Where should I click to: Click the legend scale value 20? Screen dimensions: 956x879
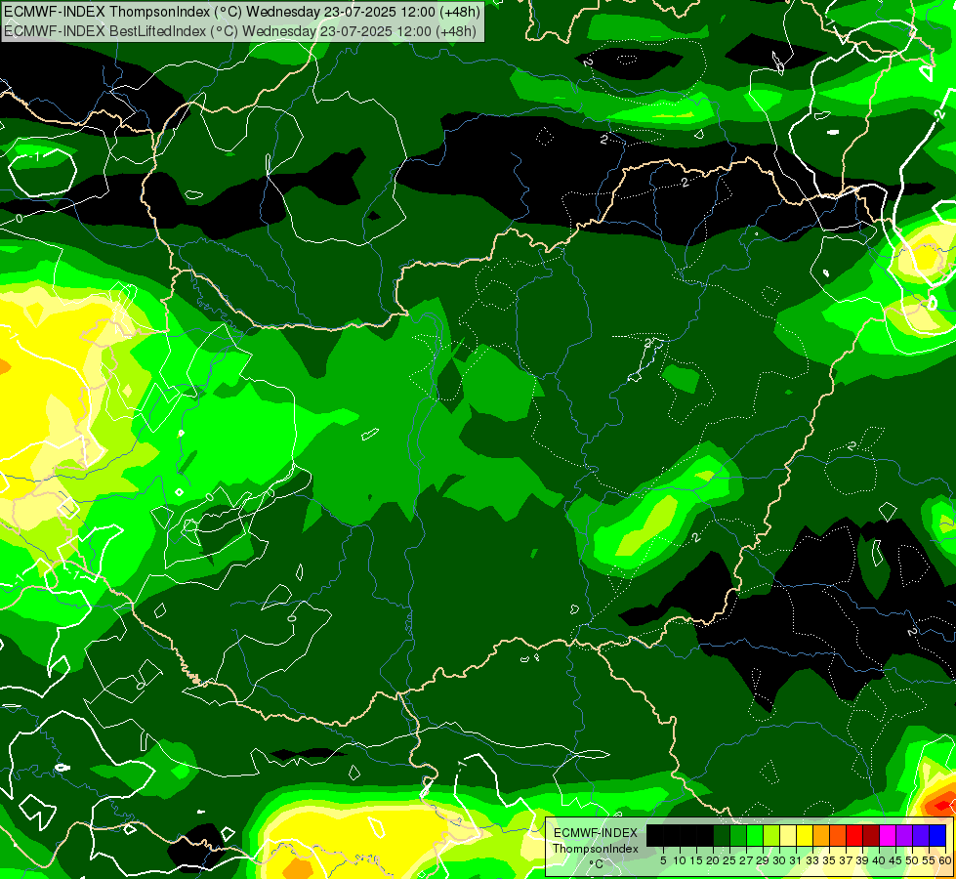(713, 860)
